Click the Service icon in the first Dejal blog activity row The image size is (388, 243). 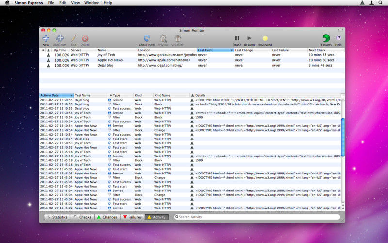coord(110,100)
